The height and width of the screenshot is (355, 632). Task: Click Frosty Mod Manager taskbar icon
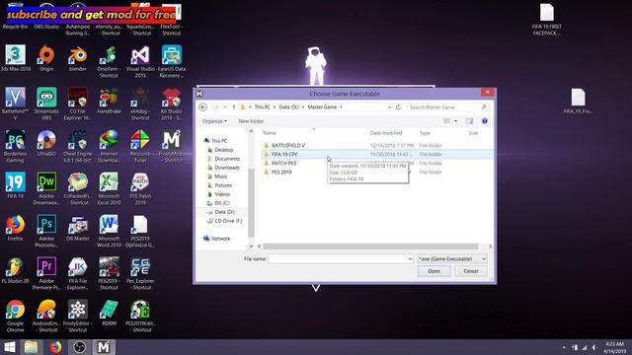(x=103, y=347)
